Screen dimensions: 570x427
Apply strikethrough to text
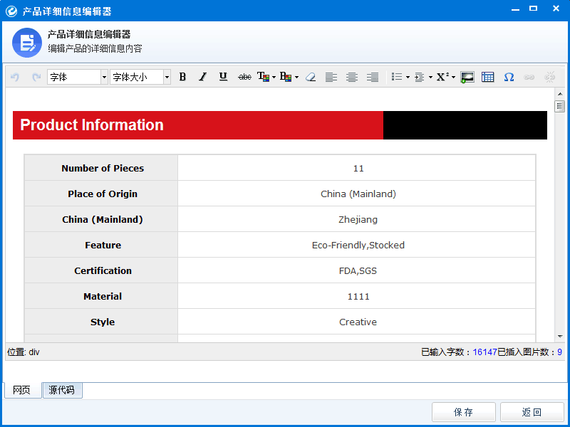(244, 77)
